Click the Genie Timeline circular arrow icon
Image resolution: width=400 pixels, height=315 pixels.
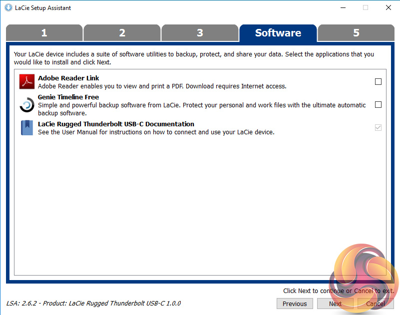[x=27, y=104]
